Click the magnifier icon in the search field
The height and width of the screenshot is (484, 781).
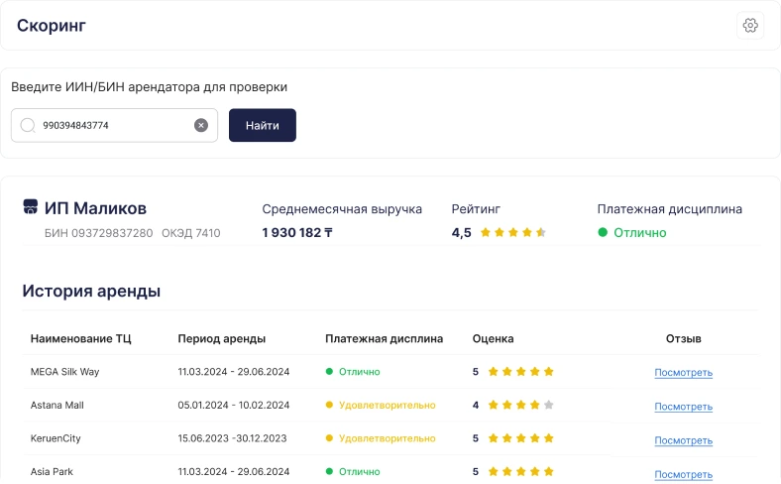[28, 125]
